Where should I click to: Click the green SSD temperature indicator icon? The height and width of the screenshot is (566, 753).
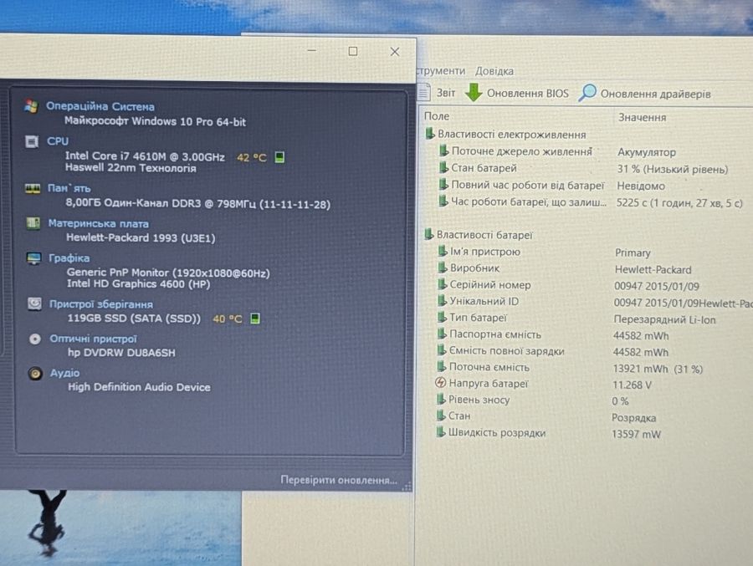click(x=255, y=319)
